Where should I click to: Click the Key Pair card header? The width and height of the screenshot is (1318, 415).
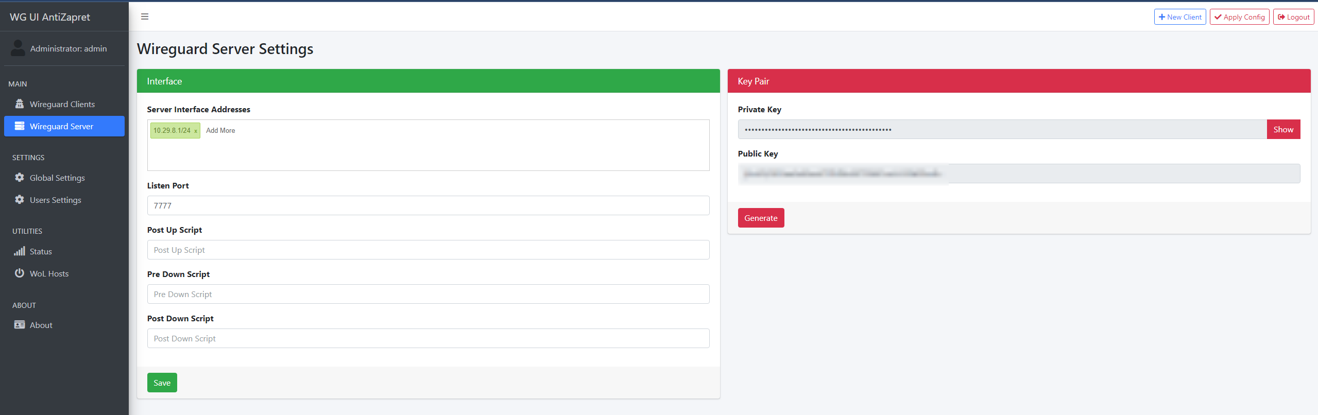point(1019,81)
